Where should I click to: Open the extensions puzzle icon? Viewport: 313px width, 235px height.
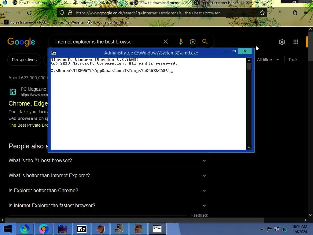(x=295, y=13)
